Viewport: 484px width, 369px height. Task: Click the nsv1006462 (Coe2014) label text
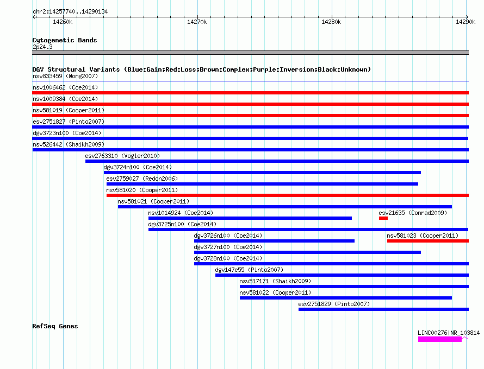[65, 87]
